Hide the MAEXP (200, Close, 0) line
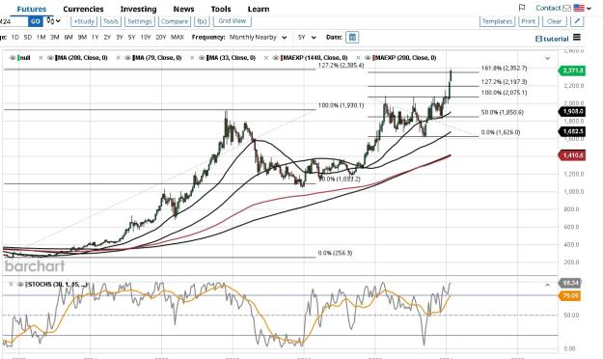 (368, 58)
